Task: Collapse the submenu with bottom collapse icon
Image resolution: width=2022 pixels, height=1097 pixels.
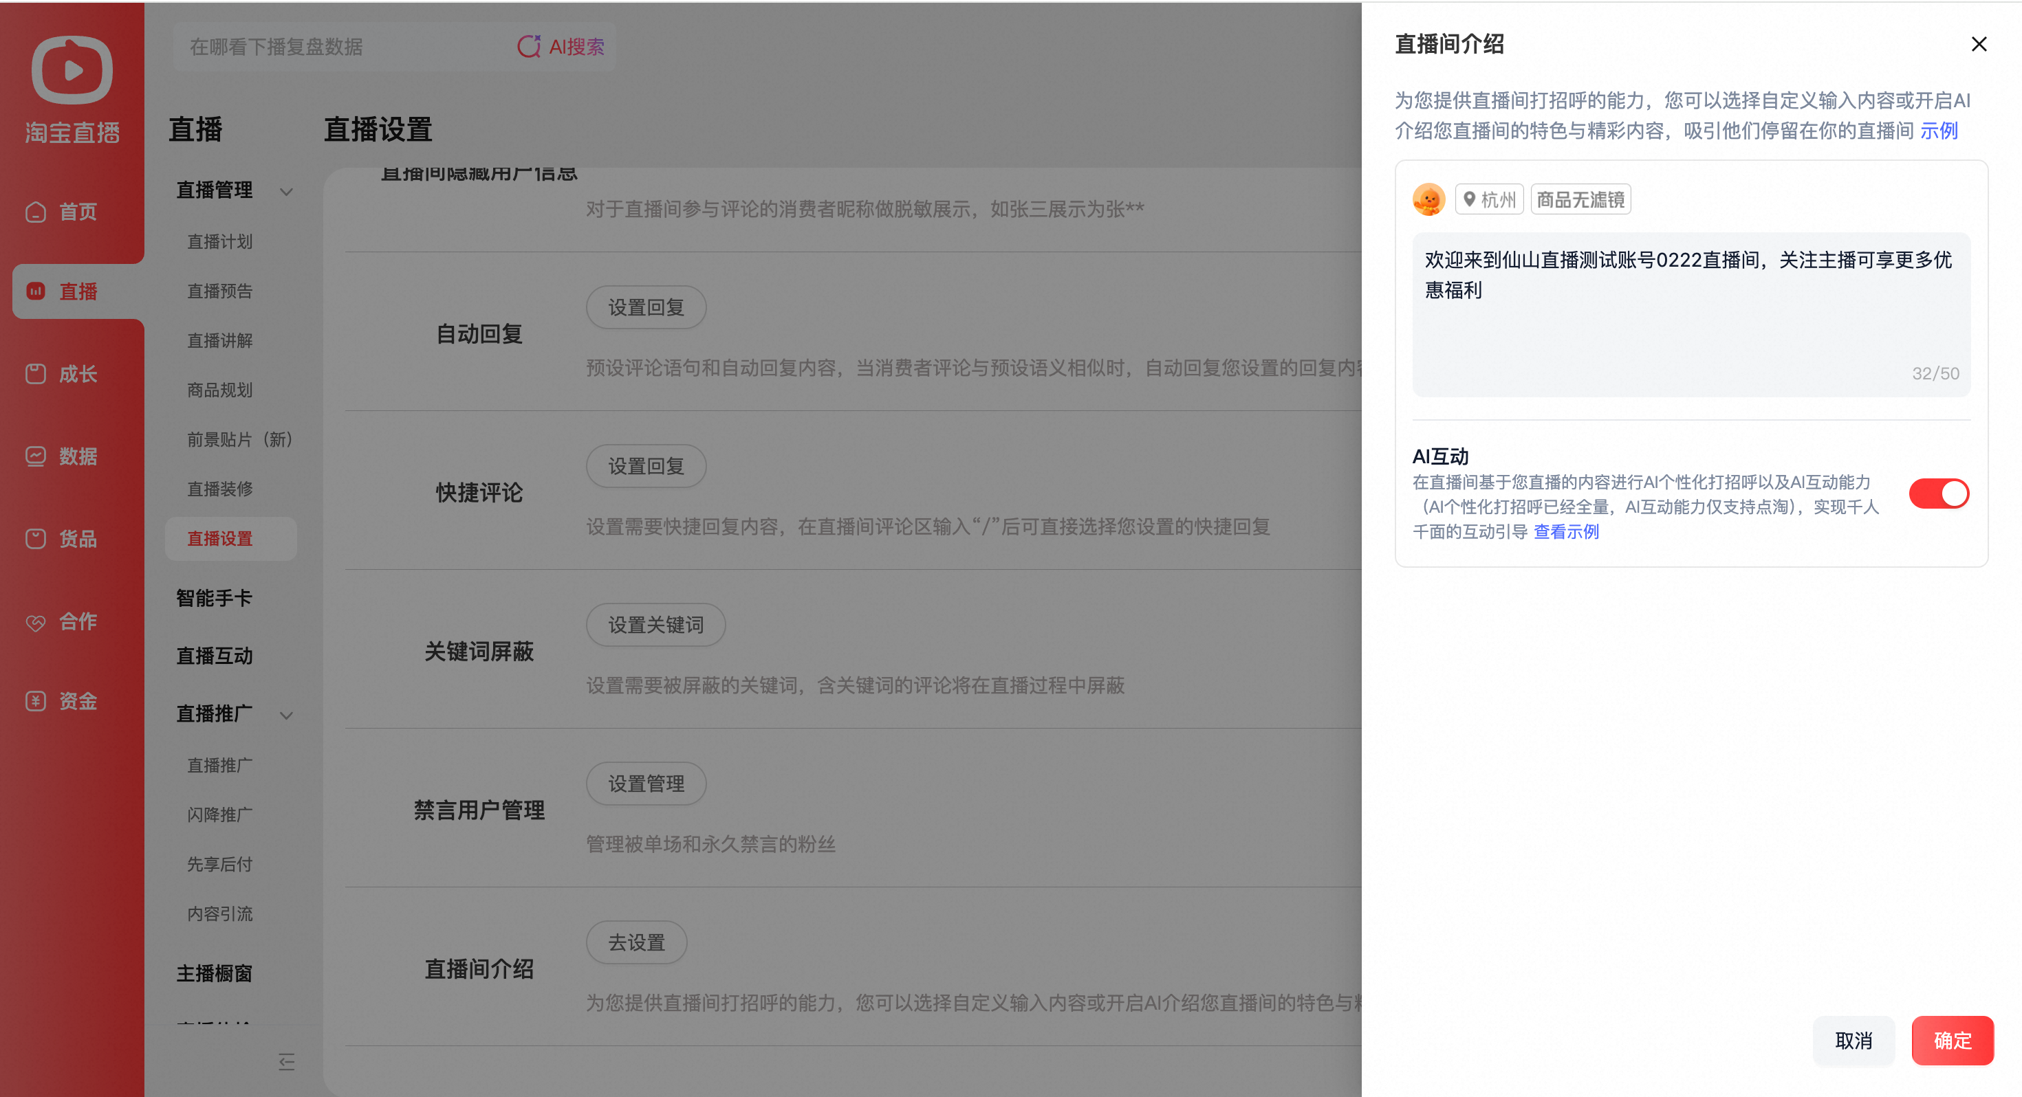Action: click(x=287, y=1062)
